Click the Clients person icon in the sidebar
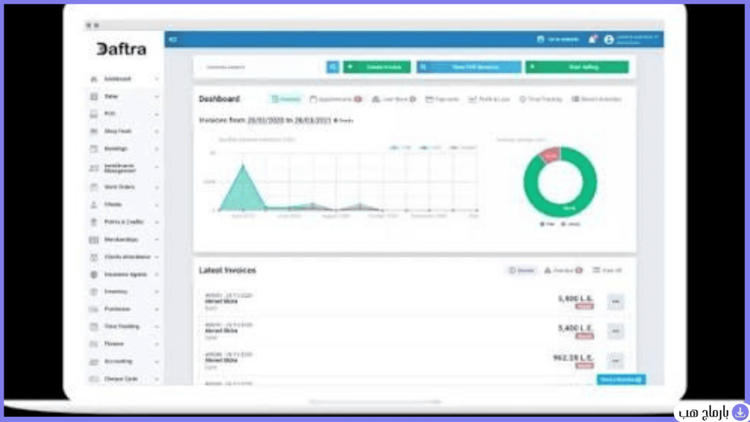This screenshot has width=750, height=422. click(x=94, y=205)
